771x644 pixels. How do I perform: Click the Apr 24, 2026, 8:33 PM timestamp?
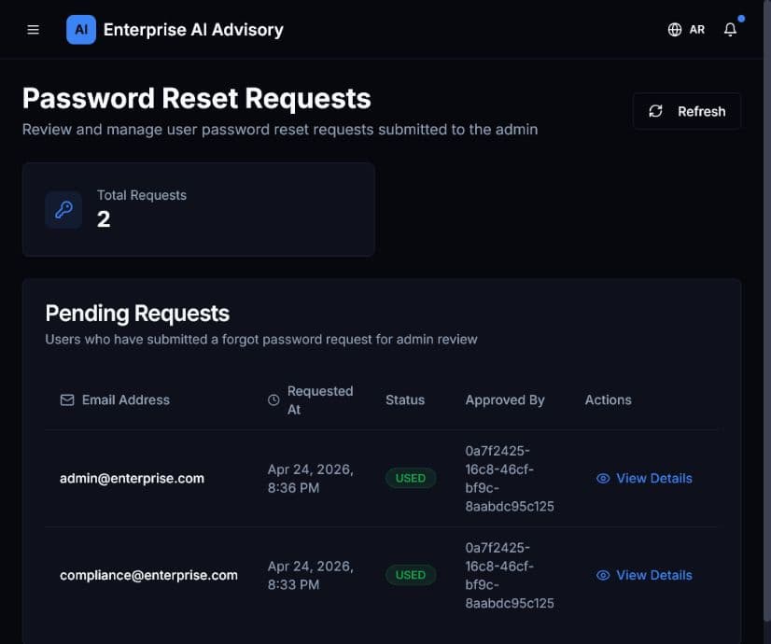coord(310,575)
